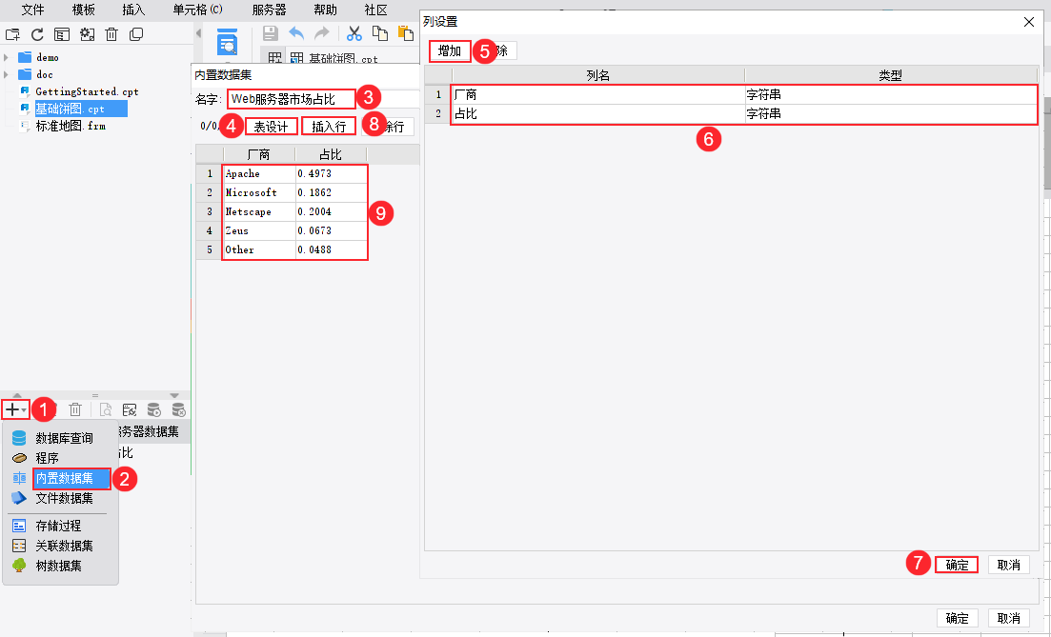Click the save floppy disk icon
The height and width of the screenshot is (637, 1051).
270,32
